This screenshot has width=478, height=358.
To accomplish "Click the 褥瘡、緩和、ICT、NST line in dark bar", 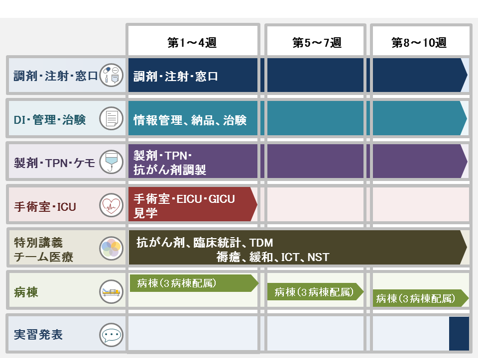I will coord(273,257).
